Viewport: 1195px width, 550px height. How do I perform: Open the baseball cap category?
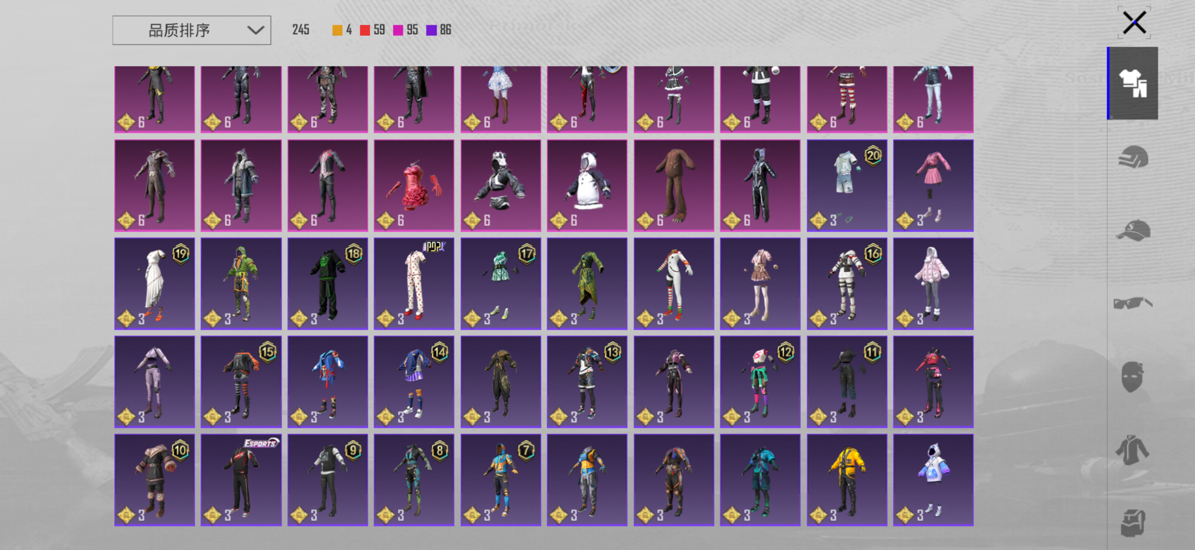(1133, 230)
